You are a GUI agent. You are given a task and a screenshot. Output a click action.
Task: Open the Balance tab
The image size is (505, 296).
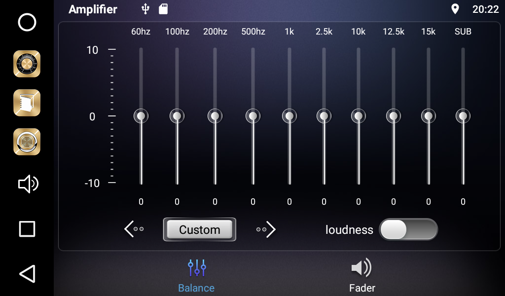pos(196,276)
